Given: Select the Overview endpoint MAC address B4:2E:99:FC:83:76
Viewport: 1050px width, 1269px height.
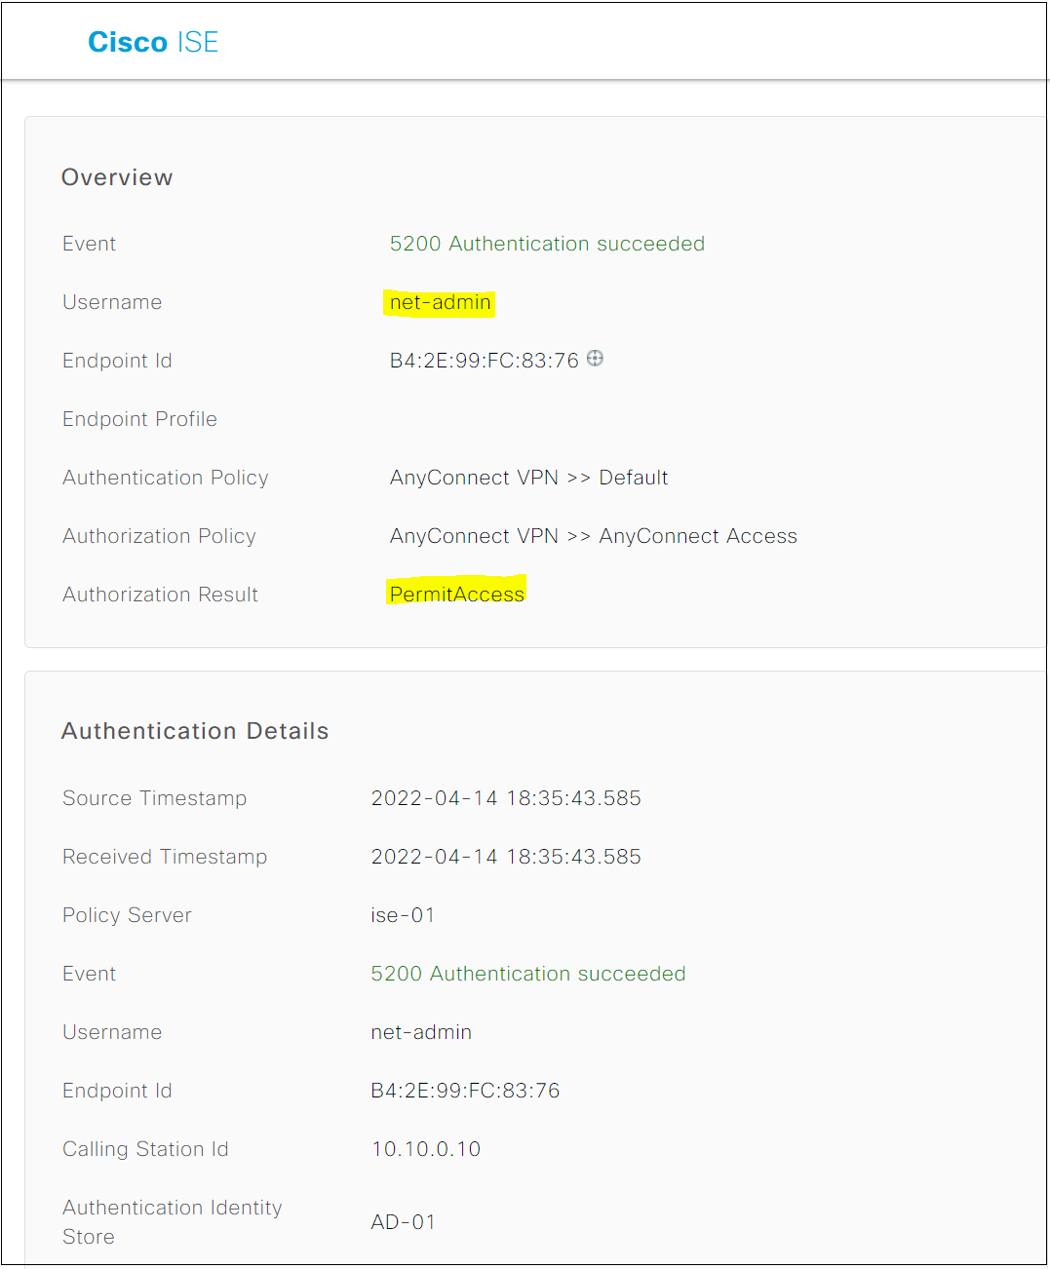Looking at the screenshot, I should [x=485, y=361].
